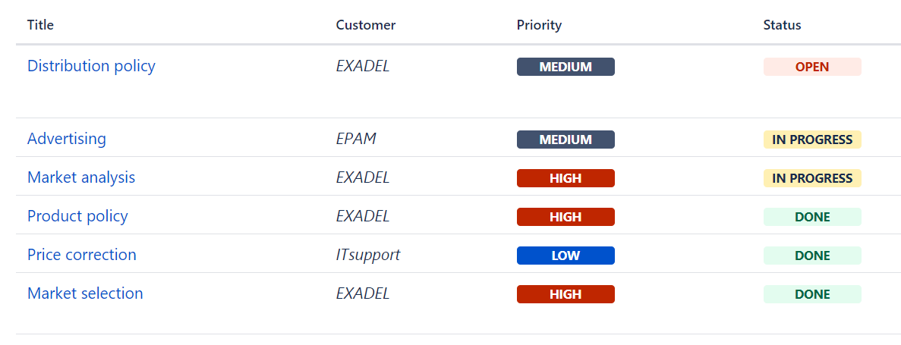Click the Priority column header
The image size is (901, 345).
(x=539, y=25)
